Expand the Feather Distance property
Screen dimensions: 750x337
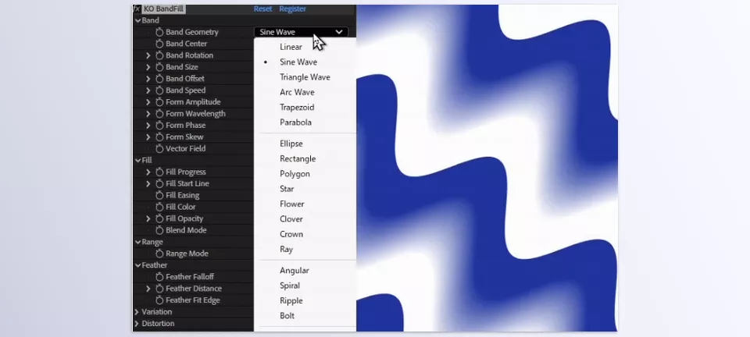(148, 289)
